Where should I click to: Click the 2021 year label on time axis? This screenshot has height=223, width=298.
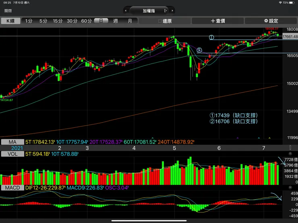pos(17,148)
